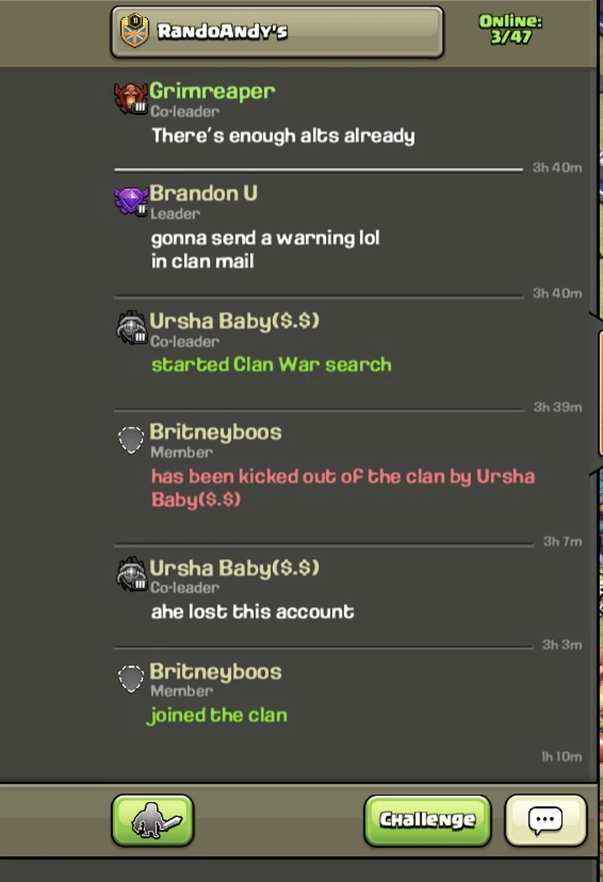Tap Britneyboos name in the kicked message
Viewport: 603px width, 882px height.
click(216, 431)
